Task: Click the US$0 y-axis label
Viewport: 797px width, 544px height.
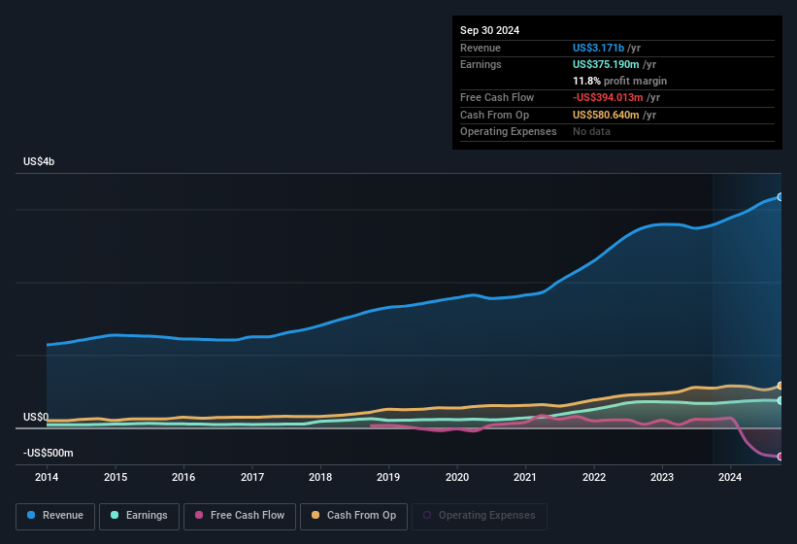Action: (36, 417)
